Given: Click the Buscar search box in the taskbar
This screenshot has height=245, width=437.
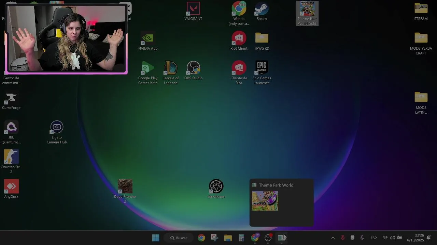Looking at the screenshot, I should click(x=179, y=238).
